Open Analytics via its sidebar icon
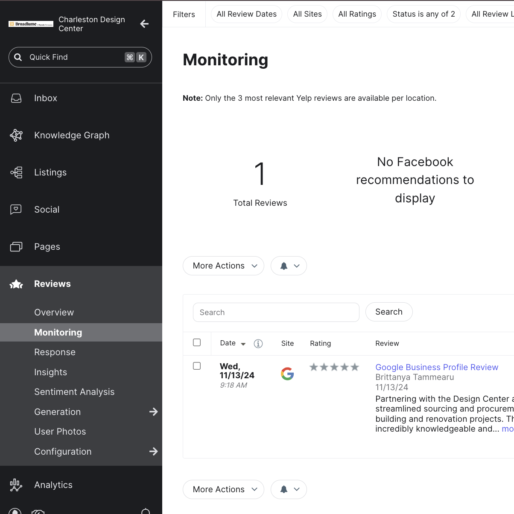 (x=15, y=485)
